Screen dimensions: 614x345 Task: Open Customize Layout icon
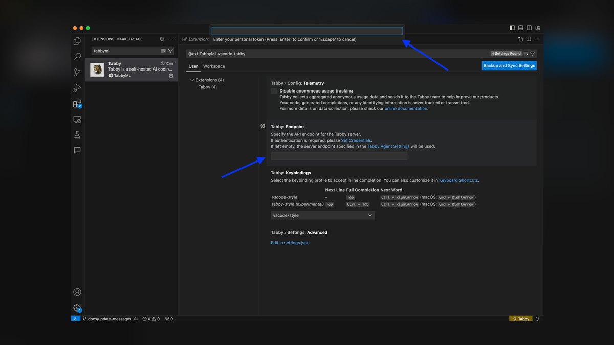(x=538, y=28)
